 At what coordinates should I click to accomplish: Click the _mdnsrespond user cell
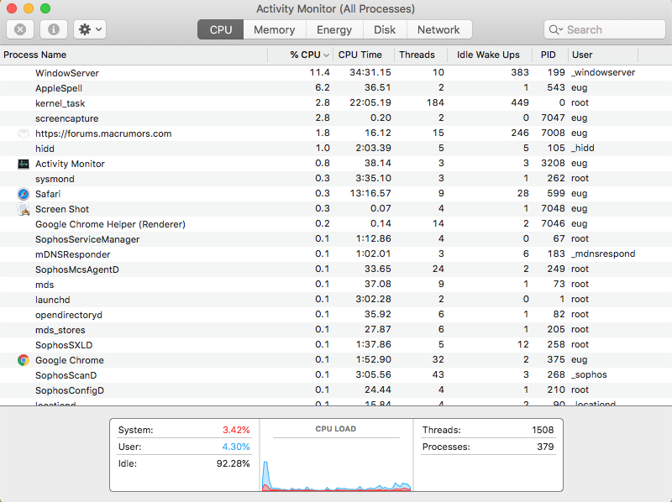pyautogui.click(x=603, y=254)
